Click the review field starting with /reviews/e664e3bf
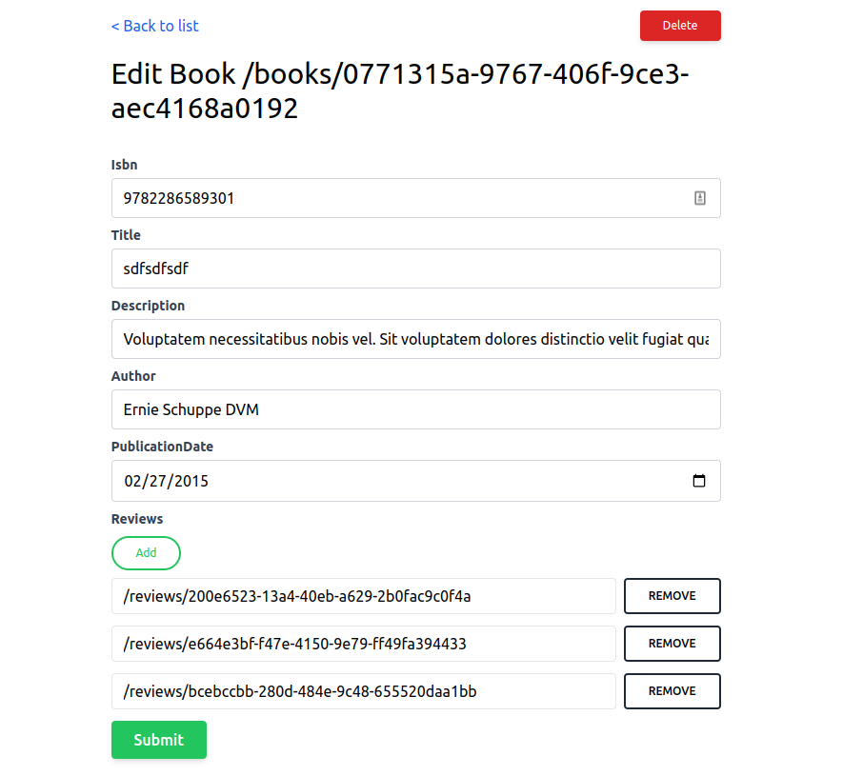This screenshot has width=863, height=776. coord(363,644)
